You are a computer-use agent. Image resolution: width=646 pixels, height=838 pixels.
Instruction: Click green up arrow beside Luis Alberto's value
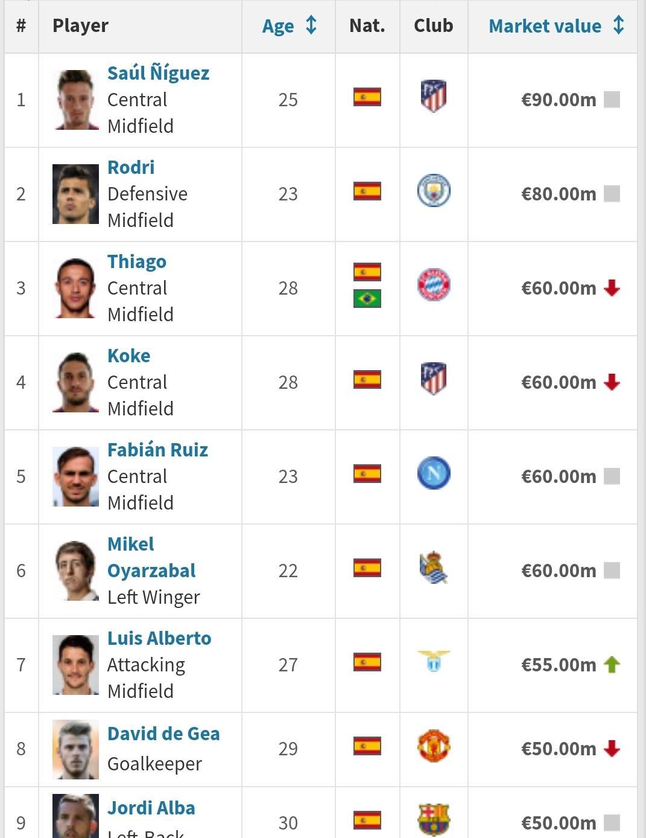(612, 665)
